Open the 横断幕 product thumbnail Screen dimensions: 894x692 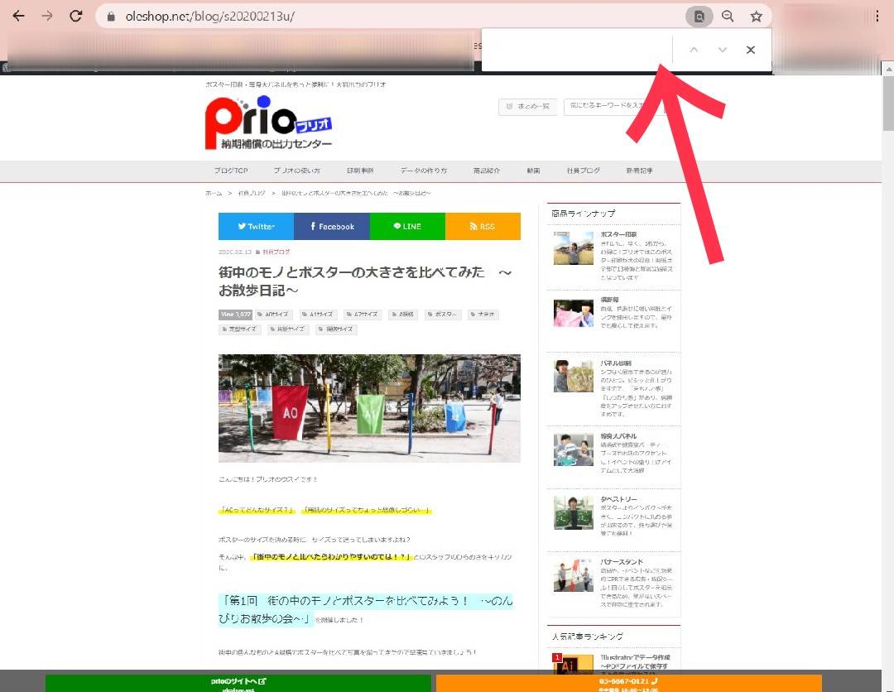574,314
